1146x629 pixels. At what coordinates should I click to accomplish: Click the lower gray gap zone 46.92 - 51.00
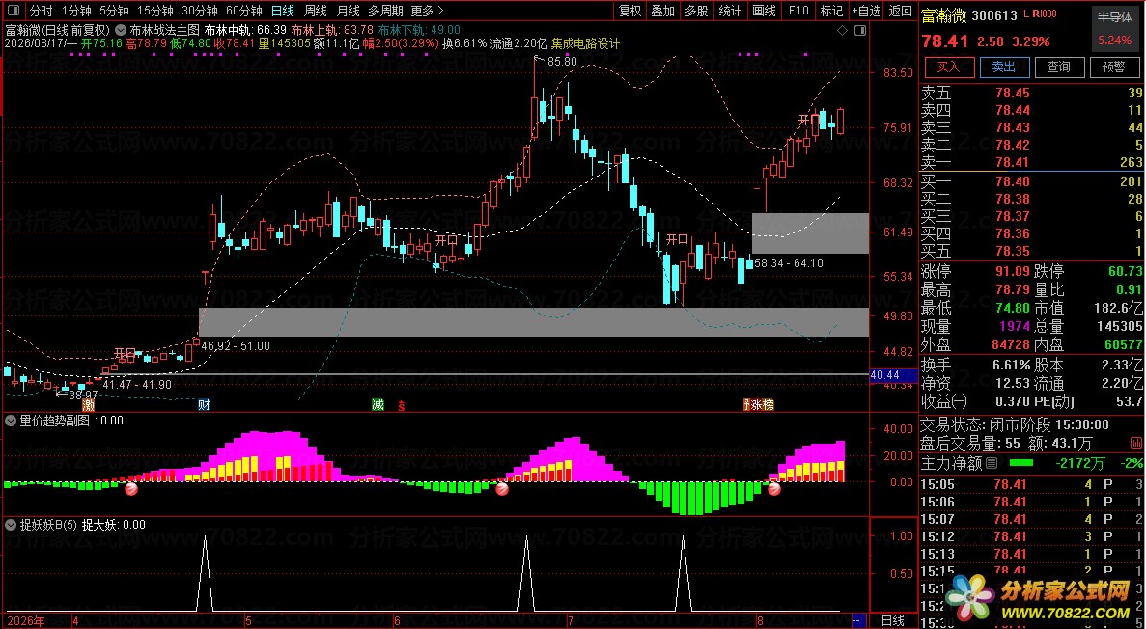pyautogui.click(x=534, y=321)
